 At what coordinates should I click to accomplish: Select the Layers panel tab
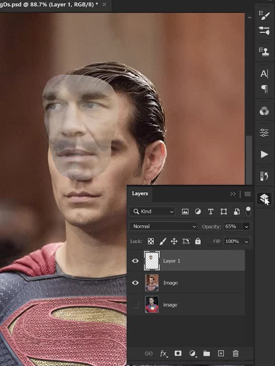[x=140, y=193]
